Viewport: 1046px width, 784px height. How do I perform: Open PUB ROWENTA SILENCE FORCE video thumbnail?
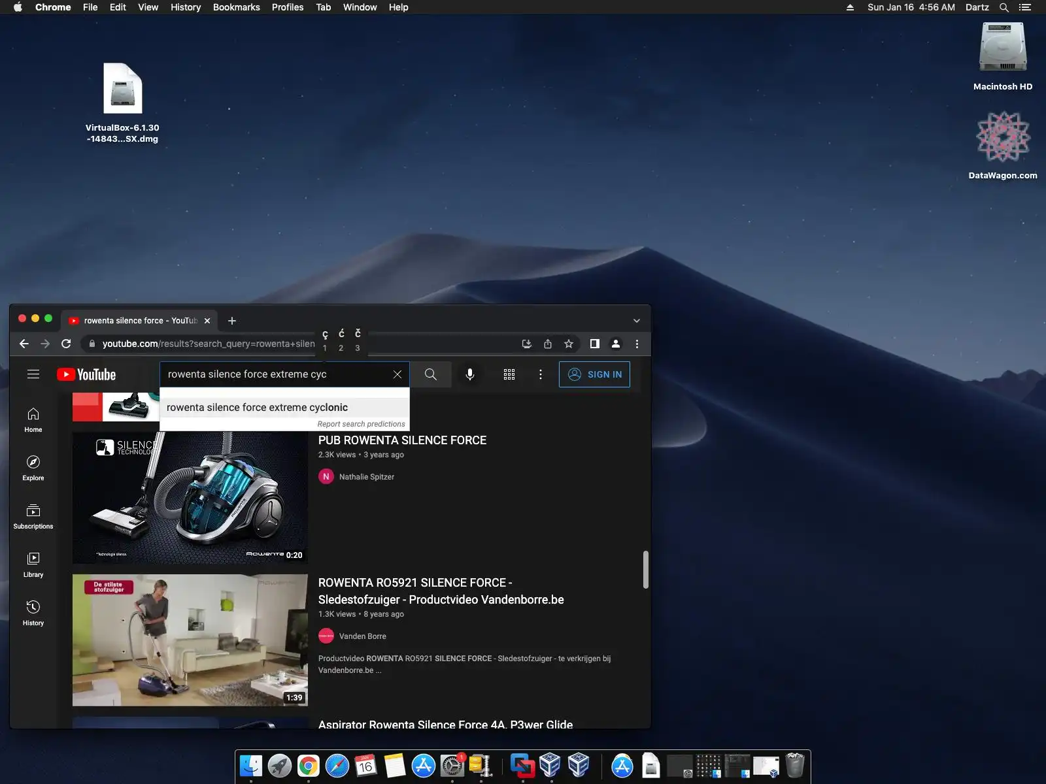[x=190, y=498]
